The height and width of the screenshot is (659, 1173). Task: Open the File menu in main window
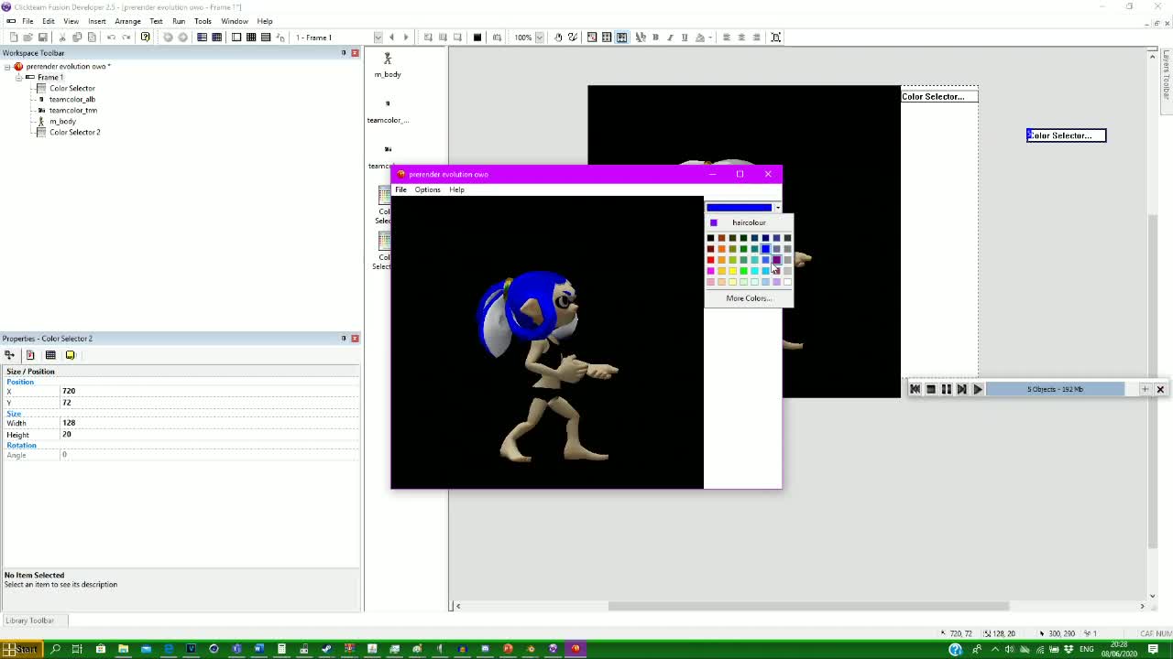(27, 21)
